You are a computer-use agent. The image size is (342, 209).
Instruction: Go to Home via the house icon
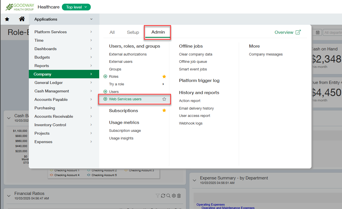22,19
